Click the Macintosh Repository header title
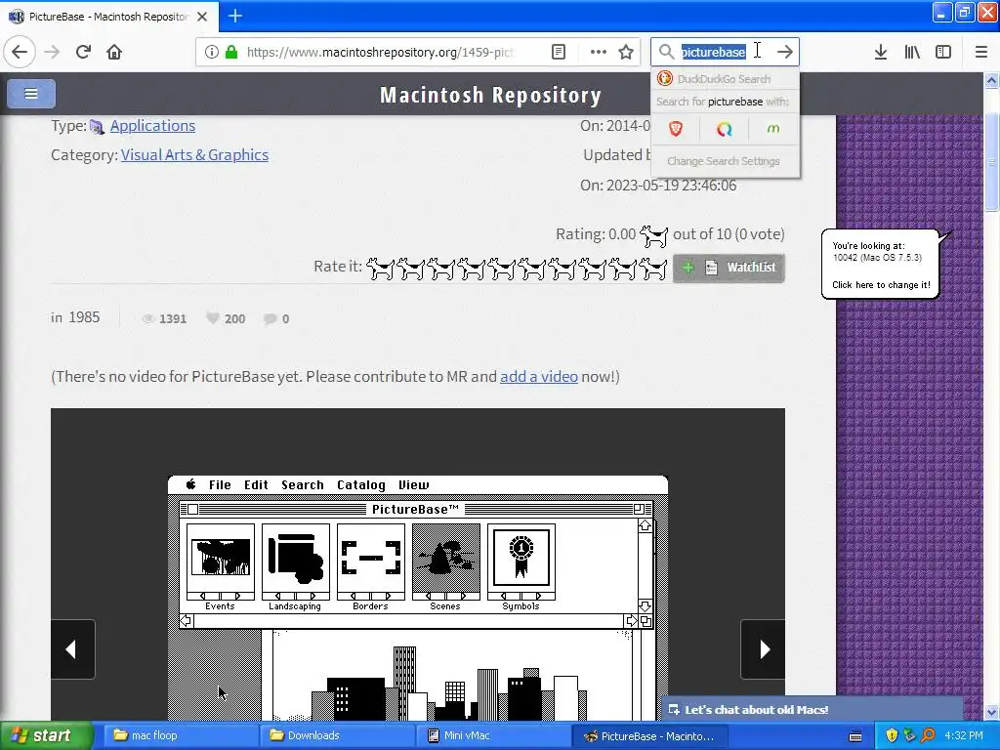This screenshot has width=1000, height=750. 490,95
